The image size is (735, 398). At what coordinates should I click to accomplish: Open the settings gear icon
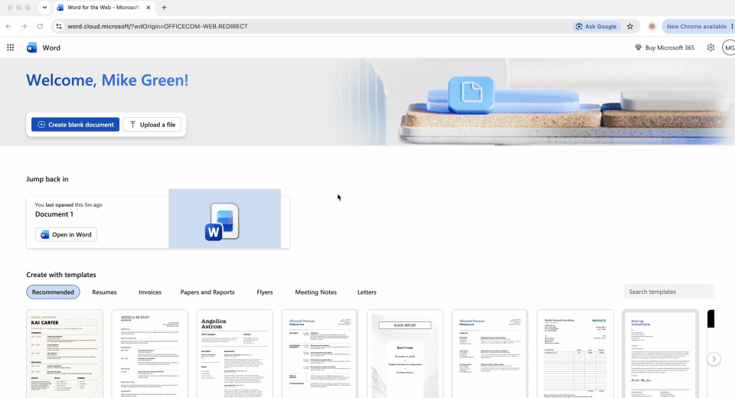tap(710, 47)
